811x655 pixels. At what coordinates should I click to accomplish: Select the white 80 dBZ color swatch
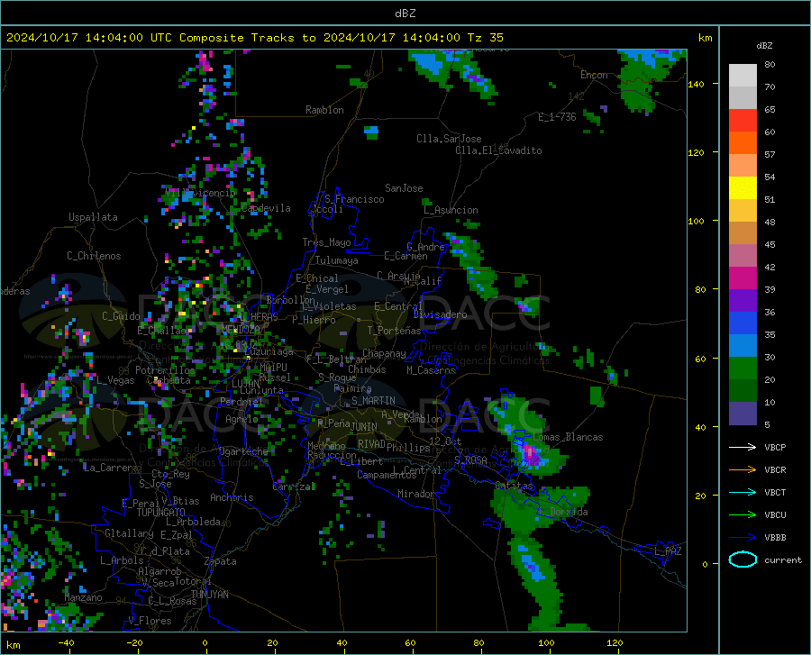743,76
